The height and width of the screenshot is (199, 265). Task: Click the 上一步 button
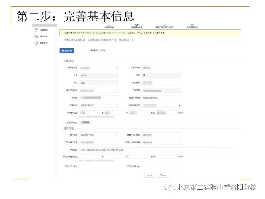[x=149, y=175]
